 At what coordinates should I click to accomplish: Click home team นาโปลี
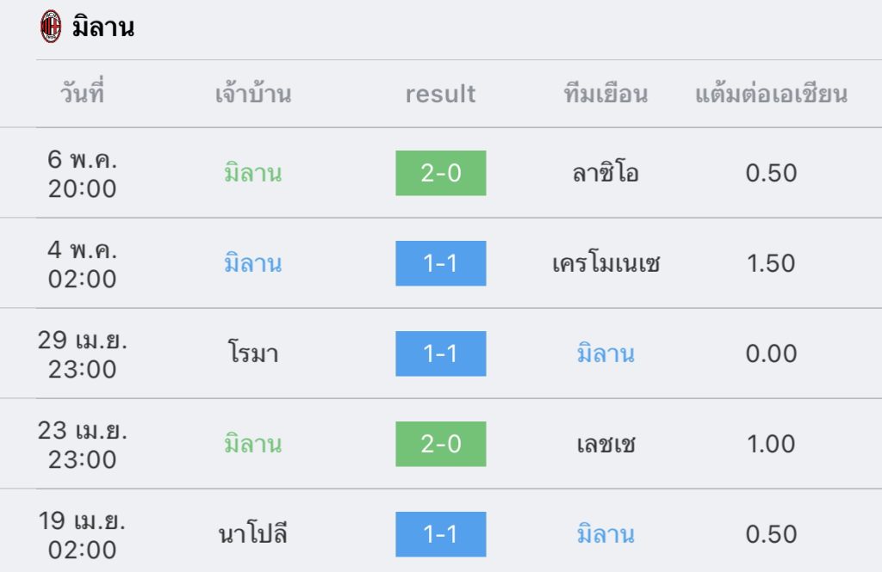pyautogui.click(x=253, y=533)
